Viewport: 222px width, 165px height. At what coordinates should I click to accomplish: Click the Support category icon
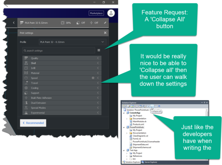click(26, 93)
